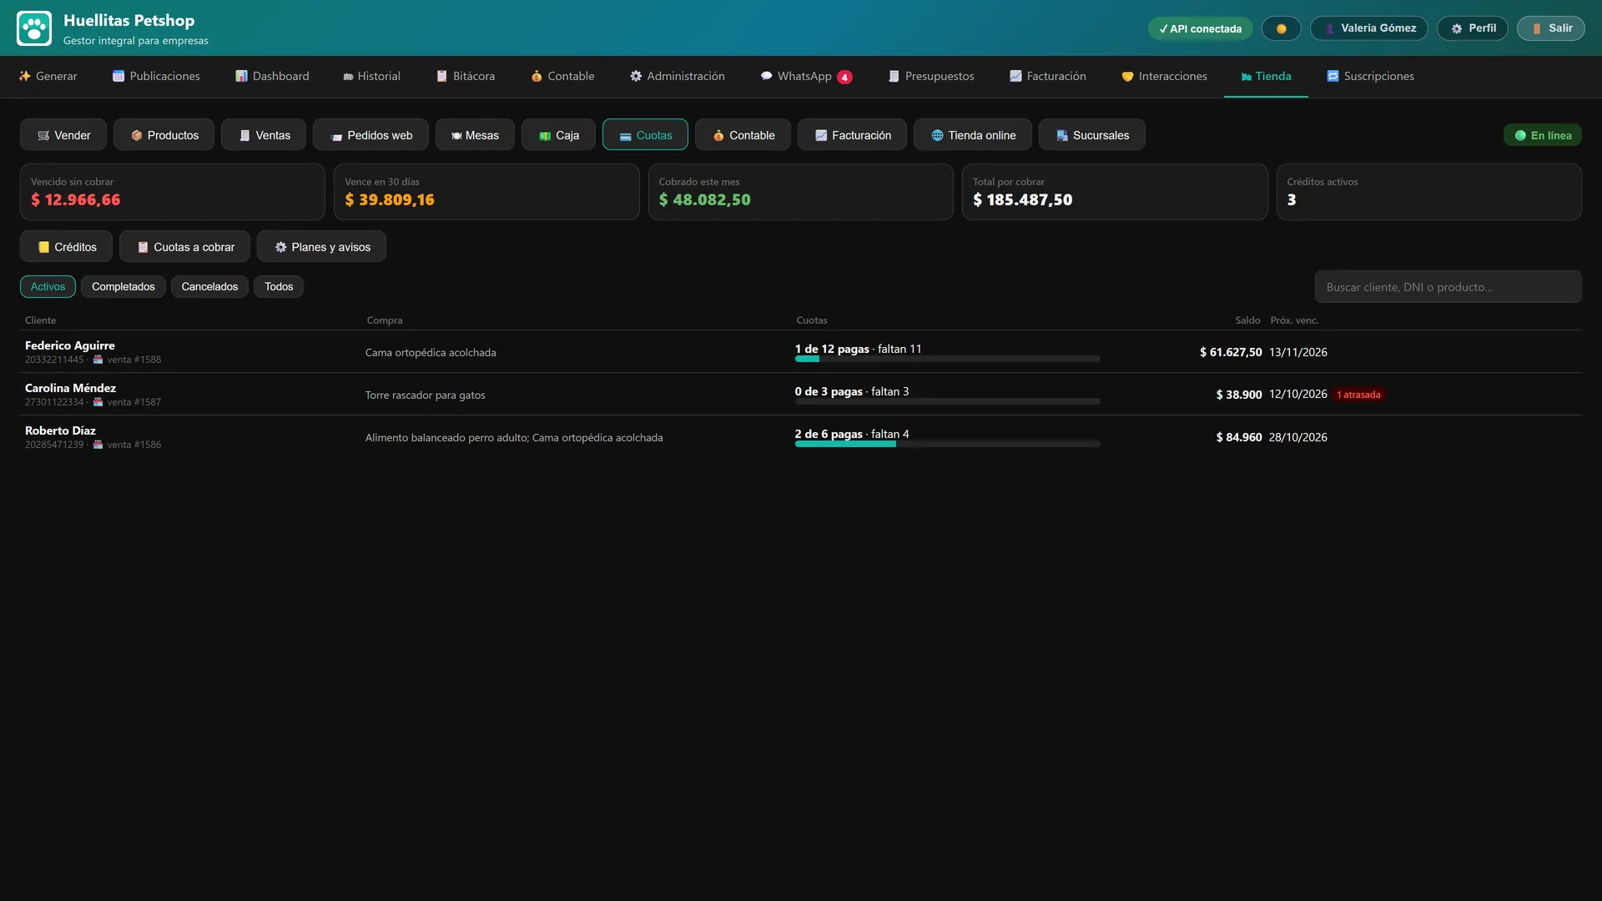Open Bitácora in the top navigation
This screenshot has width=1602, height=901.
point(466,76)
